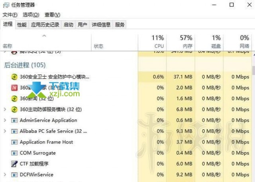Sort by the 状态 column header
Viewport: 255px width, 182px height.
point(114,42)
